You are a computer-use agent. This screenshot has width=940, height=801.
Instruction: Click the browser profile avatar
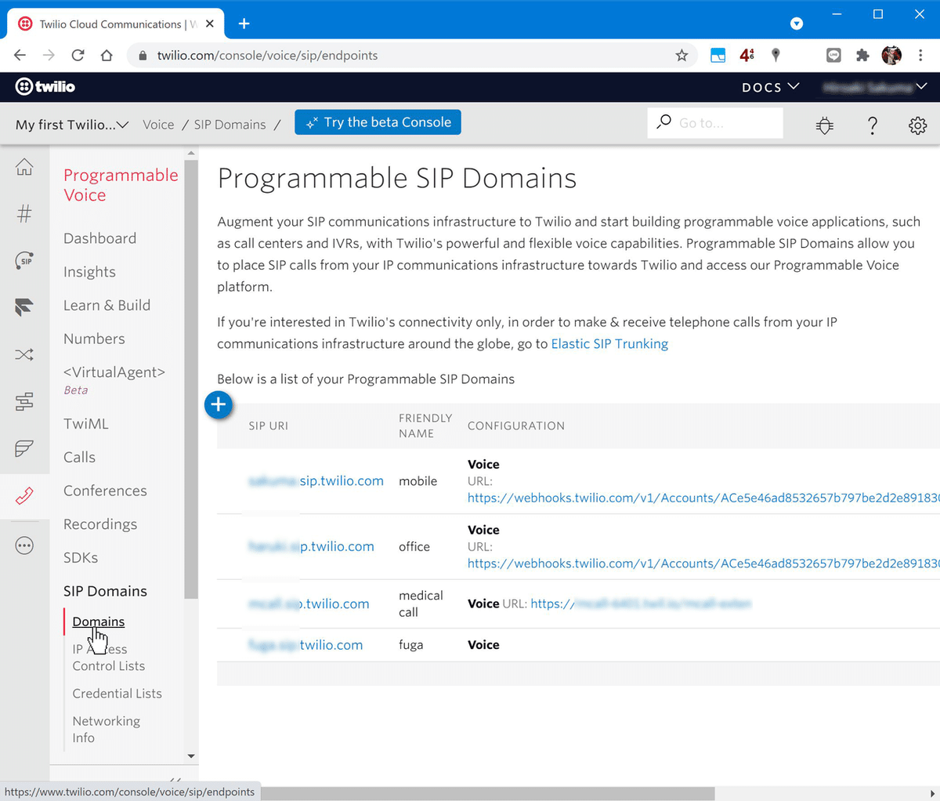point(891,55)
